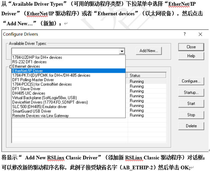Select 1784-PKTX(D)/PCMK for DH+/DH-485 devices
The image size is (210, 171).
(69, 75)
